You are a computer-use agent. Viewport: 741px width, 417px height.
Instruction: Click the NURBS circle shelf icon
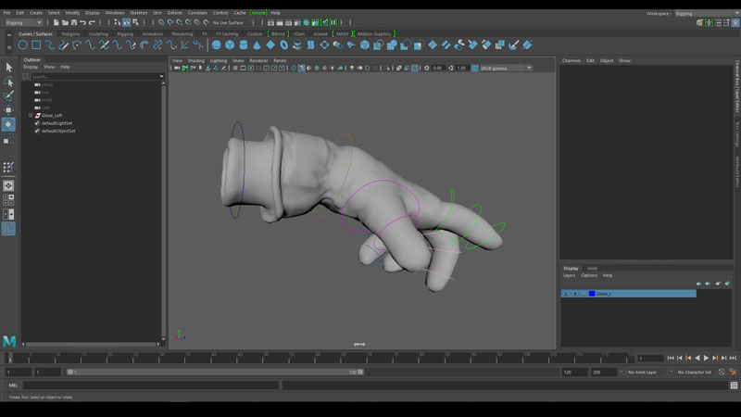pos(21,44)
